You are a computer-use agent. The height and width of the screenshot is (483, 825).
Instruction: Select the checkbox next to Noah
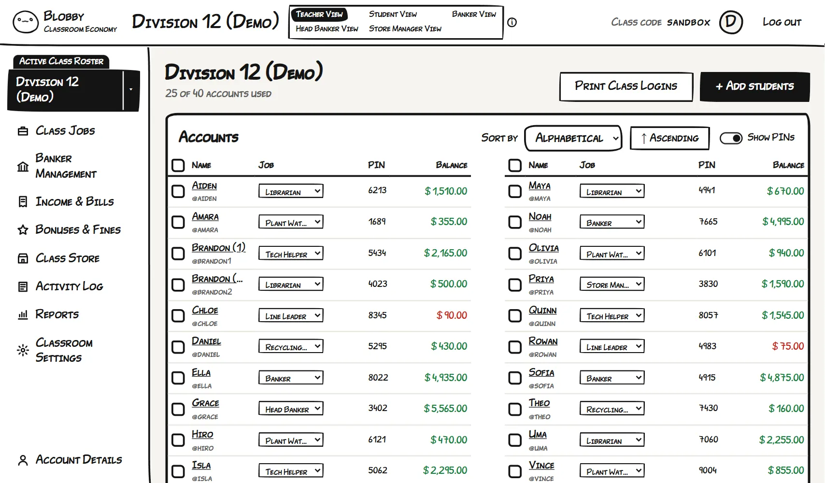tap(515, 222)
